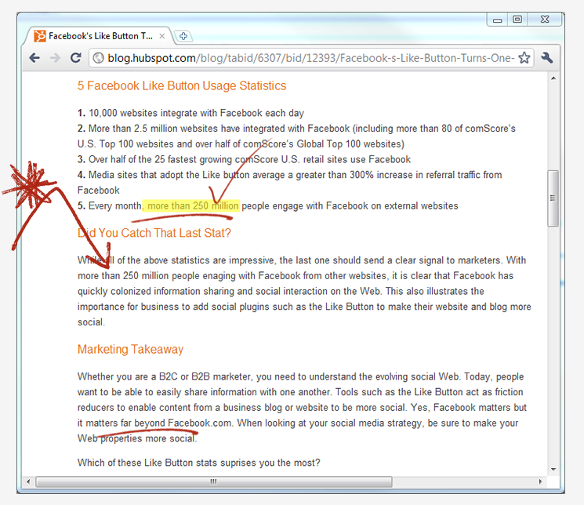Click the horizontal scrollbar right arrow
This screenshot has width=584, height=505.
coord(540,481)
